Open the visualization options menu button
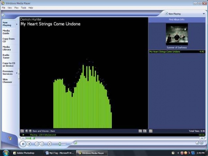Viewport: 208px width, 156px height. tap(22, 131)
